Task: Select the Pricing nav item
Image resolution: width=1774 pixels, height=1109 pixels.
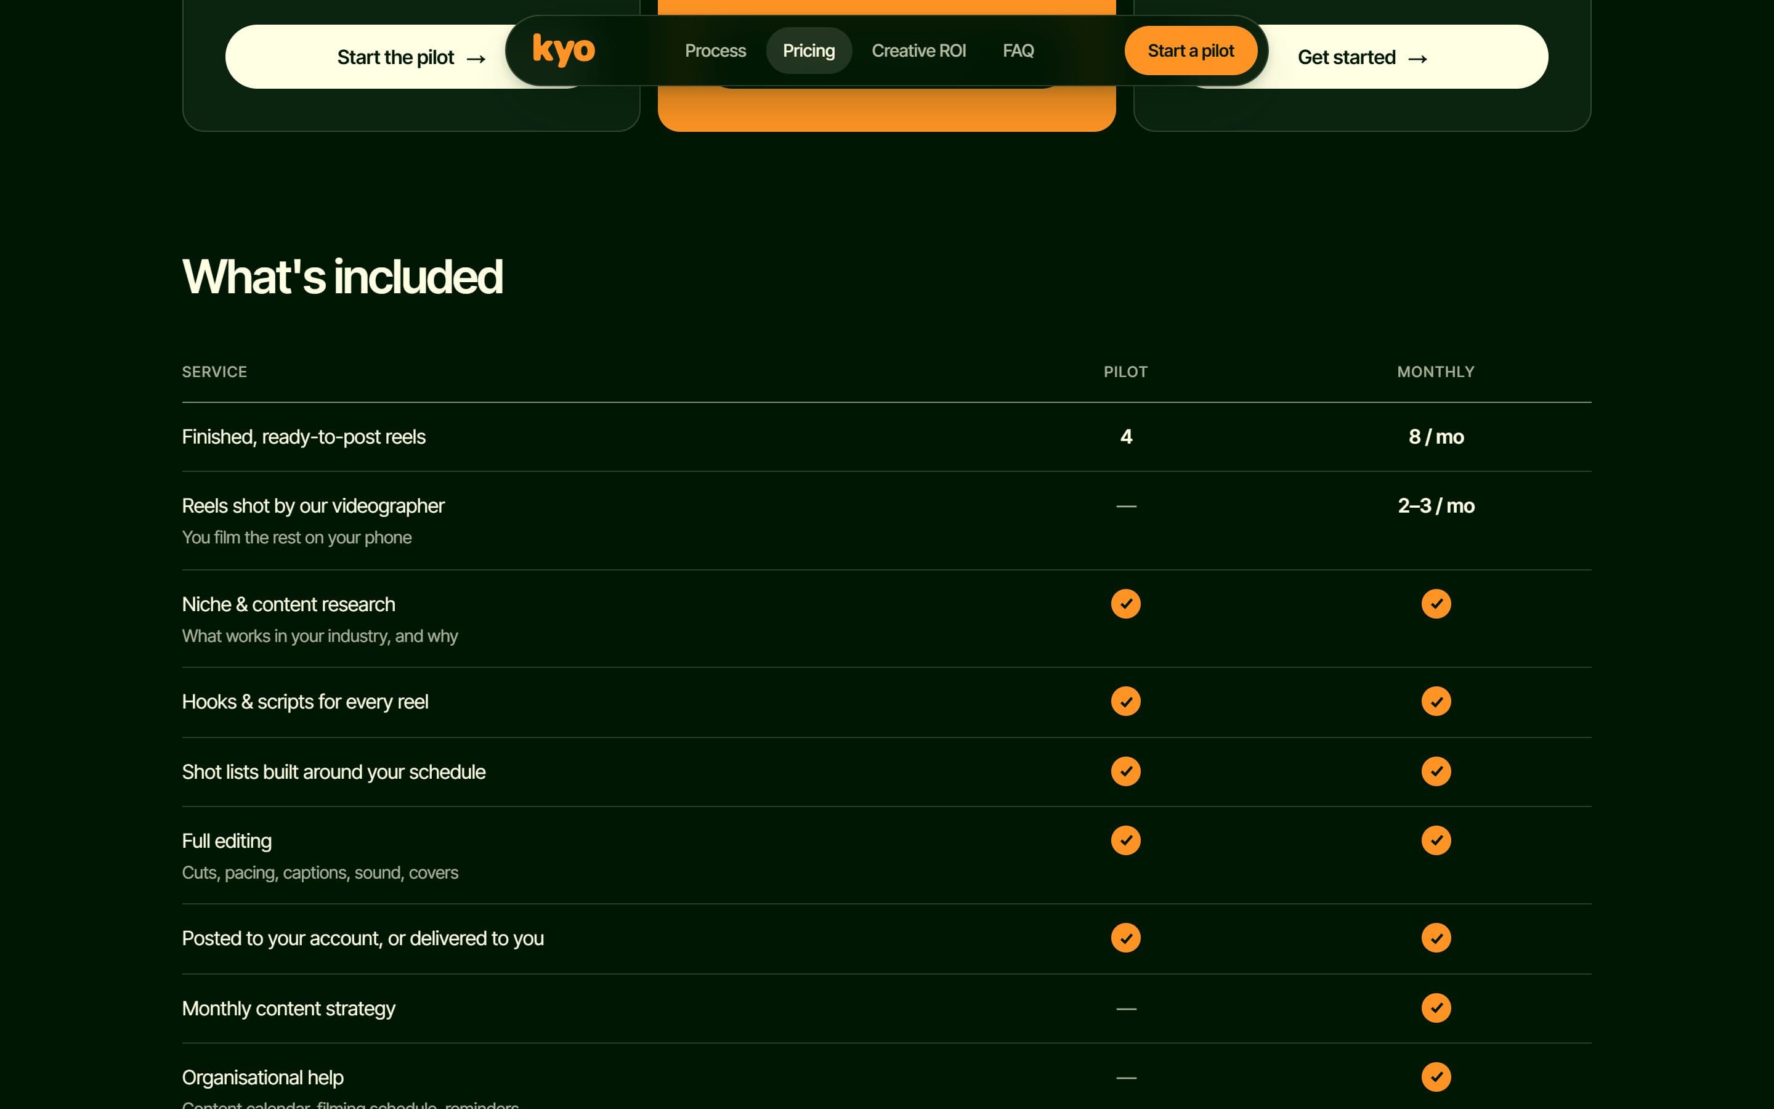Action: pyautogui.click(x=809, y=51)
